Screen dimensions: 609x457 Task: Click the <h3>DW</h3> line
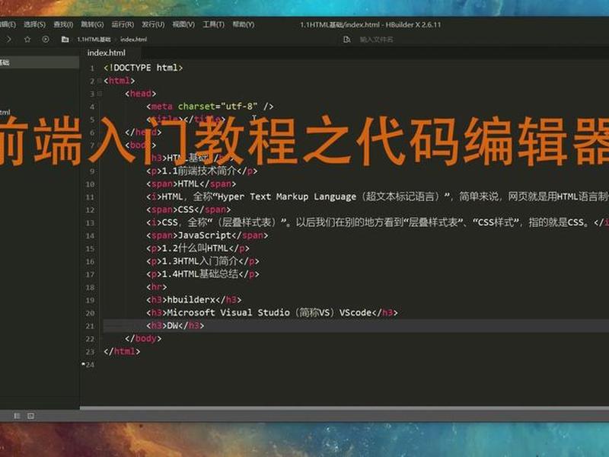(x=175, y=325)
